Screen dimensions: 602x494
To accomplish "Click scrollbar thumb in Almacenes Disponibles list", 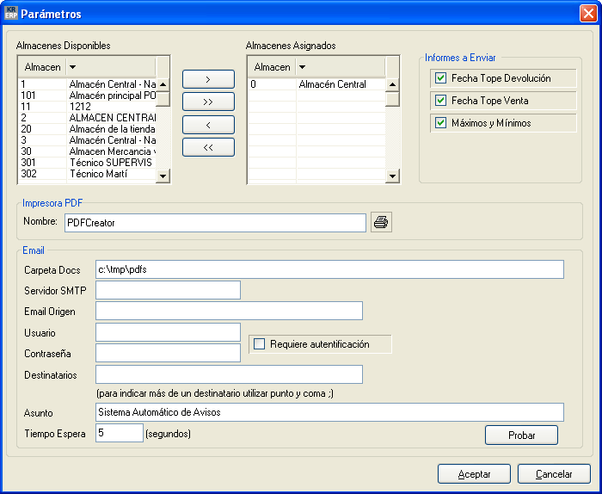I will click(x=163, y=99).
